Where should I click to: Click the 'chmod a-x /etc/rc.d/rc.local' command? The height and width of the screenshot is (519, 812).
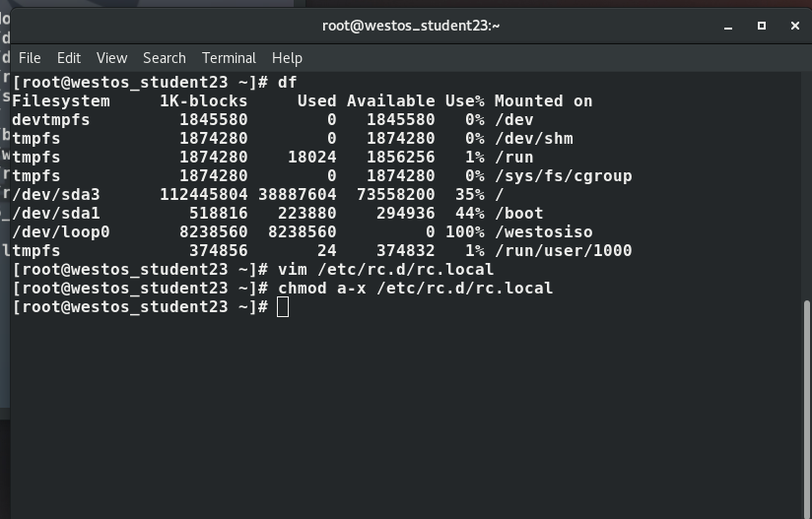click(x=415, y=289)
